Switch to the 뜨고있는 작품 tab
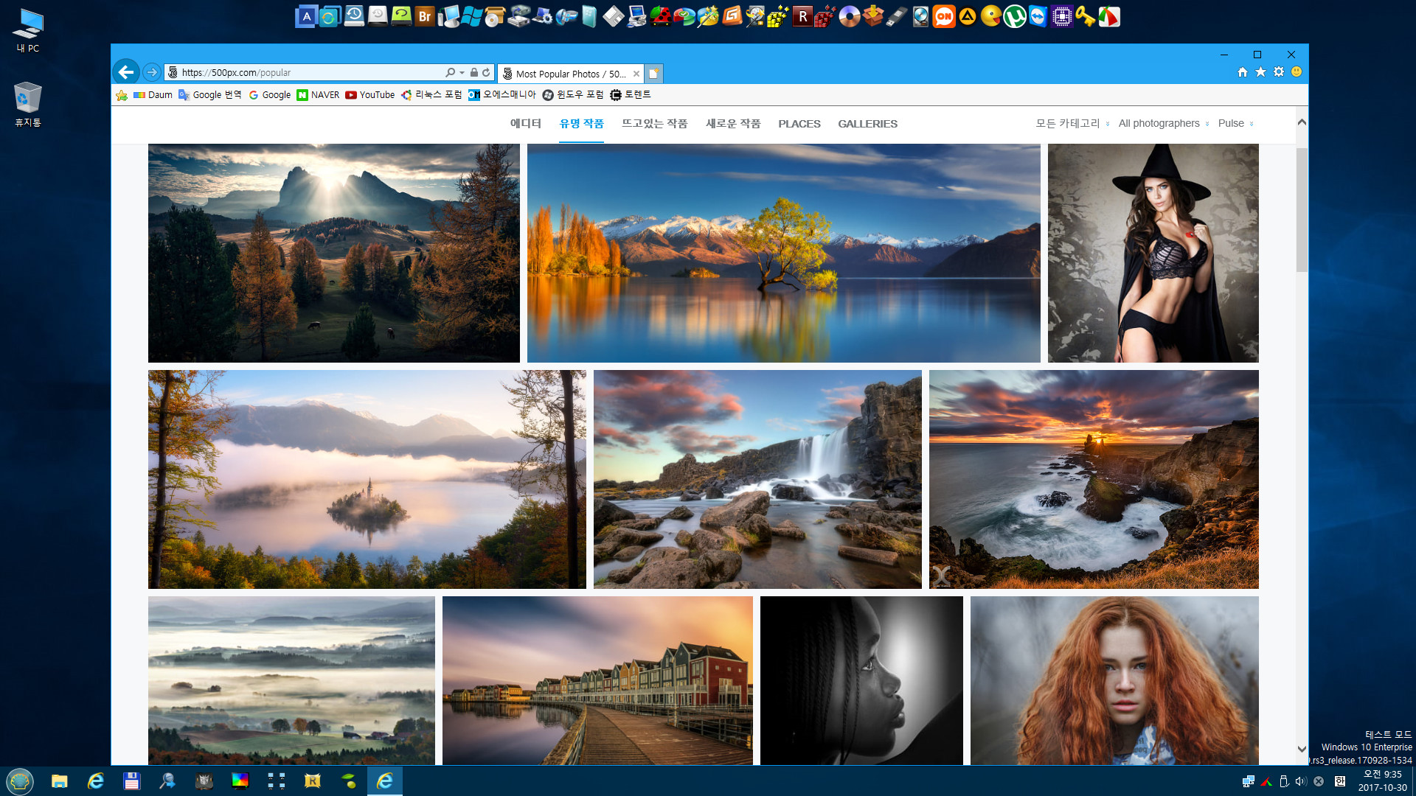Image resolution: width=1416 pixels, height=796 pixels. pos(654,123)
